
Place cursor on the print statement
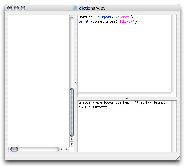pyautogui.click(x=84, y=21)
